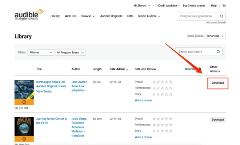Open the All Program Types filter dropdown
This screenshot has width=240, height=145.
tap(71, 53)
